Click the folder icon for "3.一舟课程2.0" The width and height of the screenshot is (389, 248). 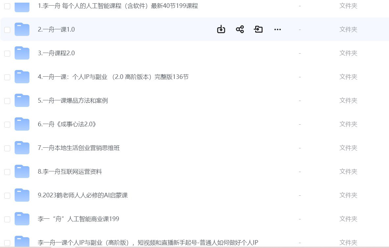pos(22,53)
